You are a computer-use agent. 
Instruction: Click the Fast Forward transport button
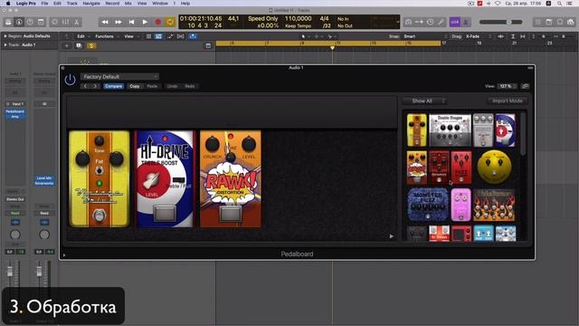(119, 22)
